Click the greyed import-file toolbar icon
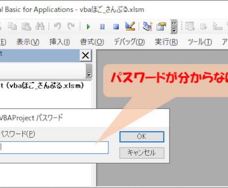Image resolution: width=228 pixels, height=188 pixels. (x=203, y=26)
